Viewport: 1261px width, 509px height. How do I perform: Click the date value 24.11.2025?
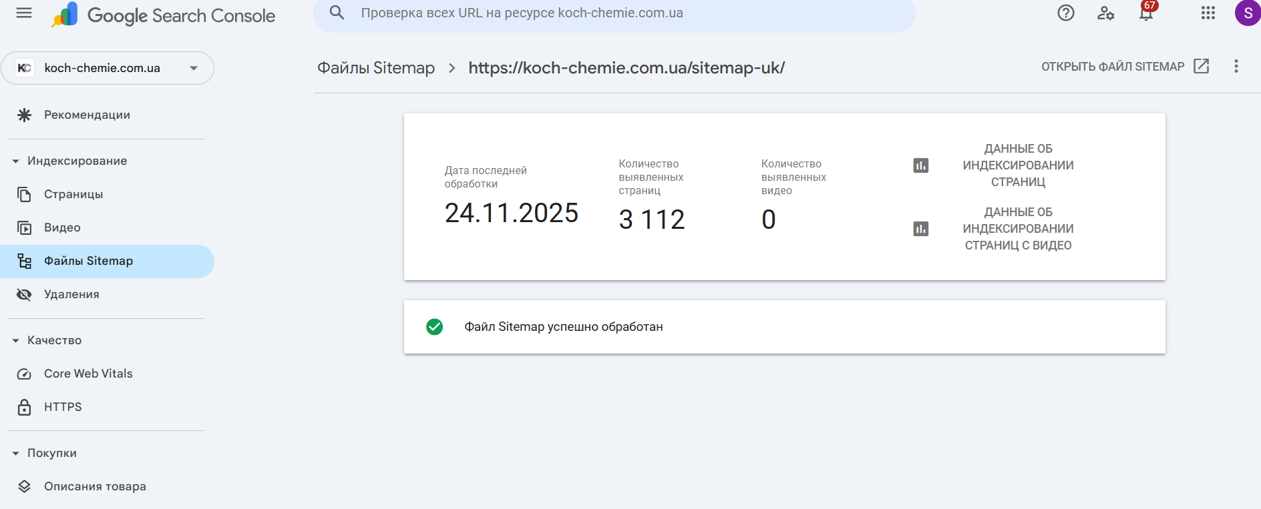pyautogui.click(x=512, y=213)
